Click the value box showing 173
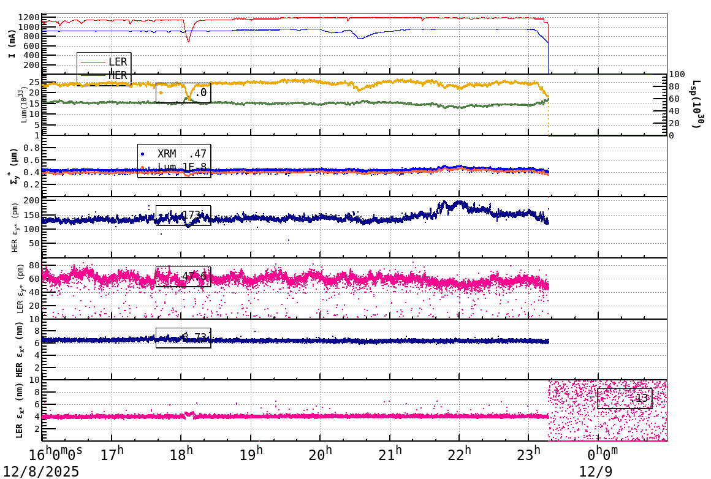Viewport: 711px width, 479px height. (x=184, y=216)
